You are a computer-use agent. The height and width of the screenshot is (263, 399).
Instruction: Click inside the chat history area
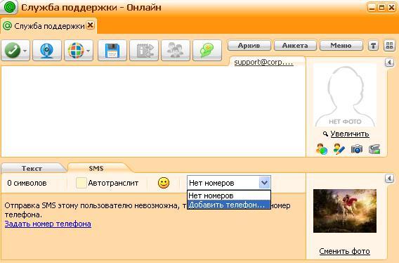pyautogui.click(x=153, y=111)
